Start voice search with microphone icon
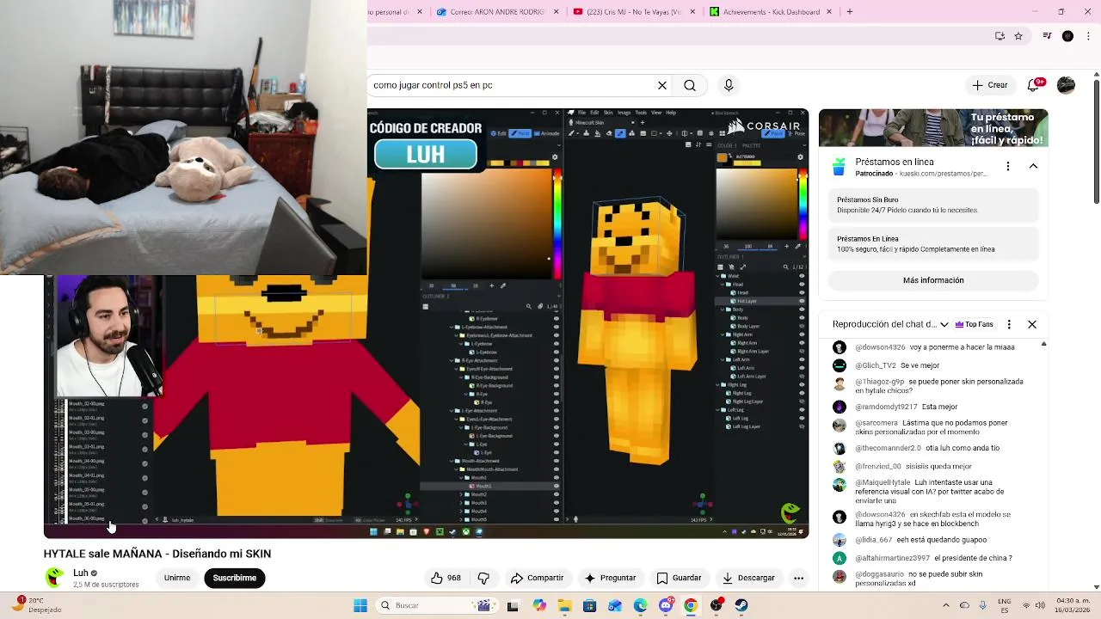The width and height of the screenshot is (1101, 619). tap(729, 85)
